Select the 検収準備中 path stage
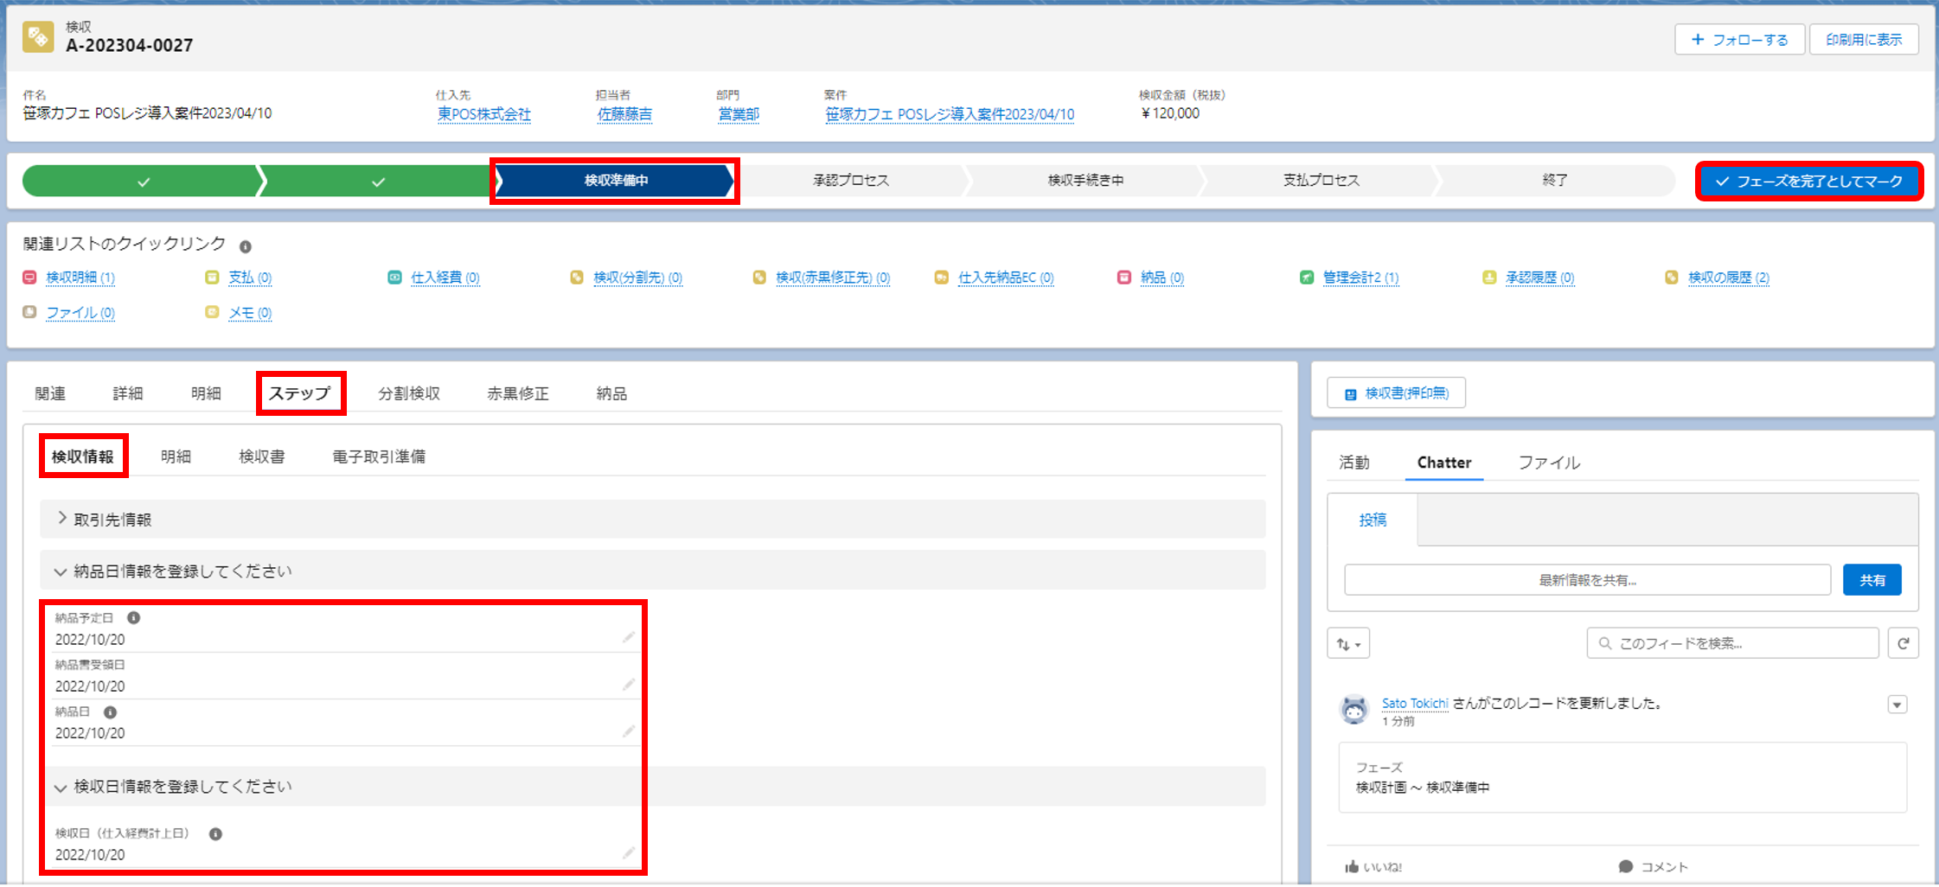 pos(616,181)
